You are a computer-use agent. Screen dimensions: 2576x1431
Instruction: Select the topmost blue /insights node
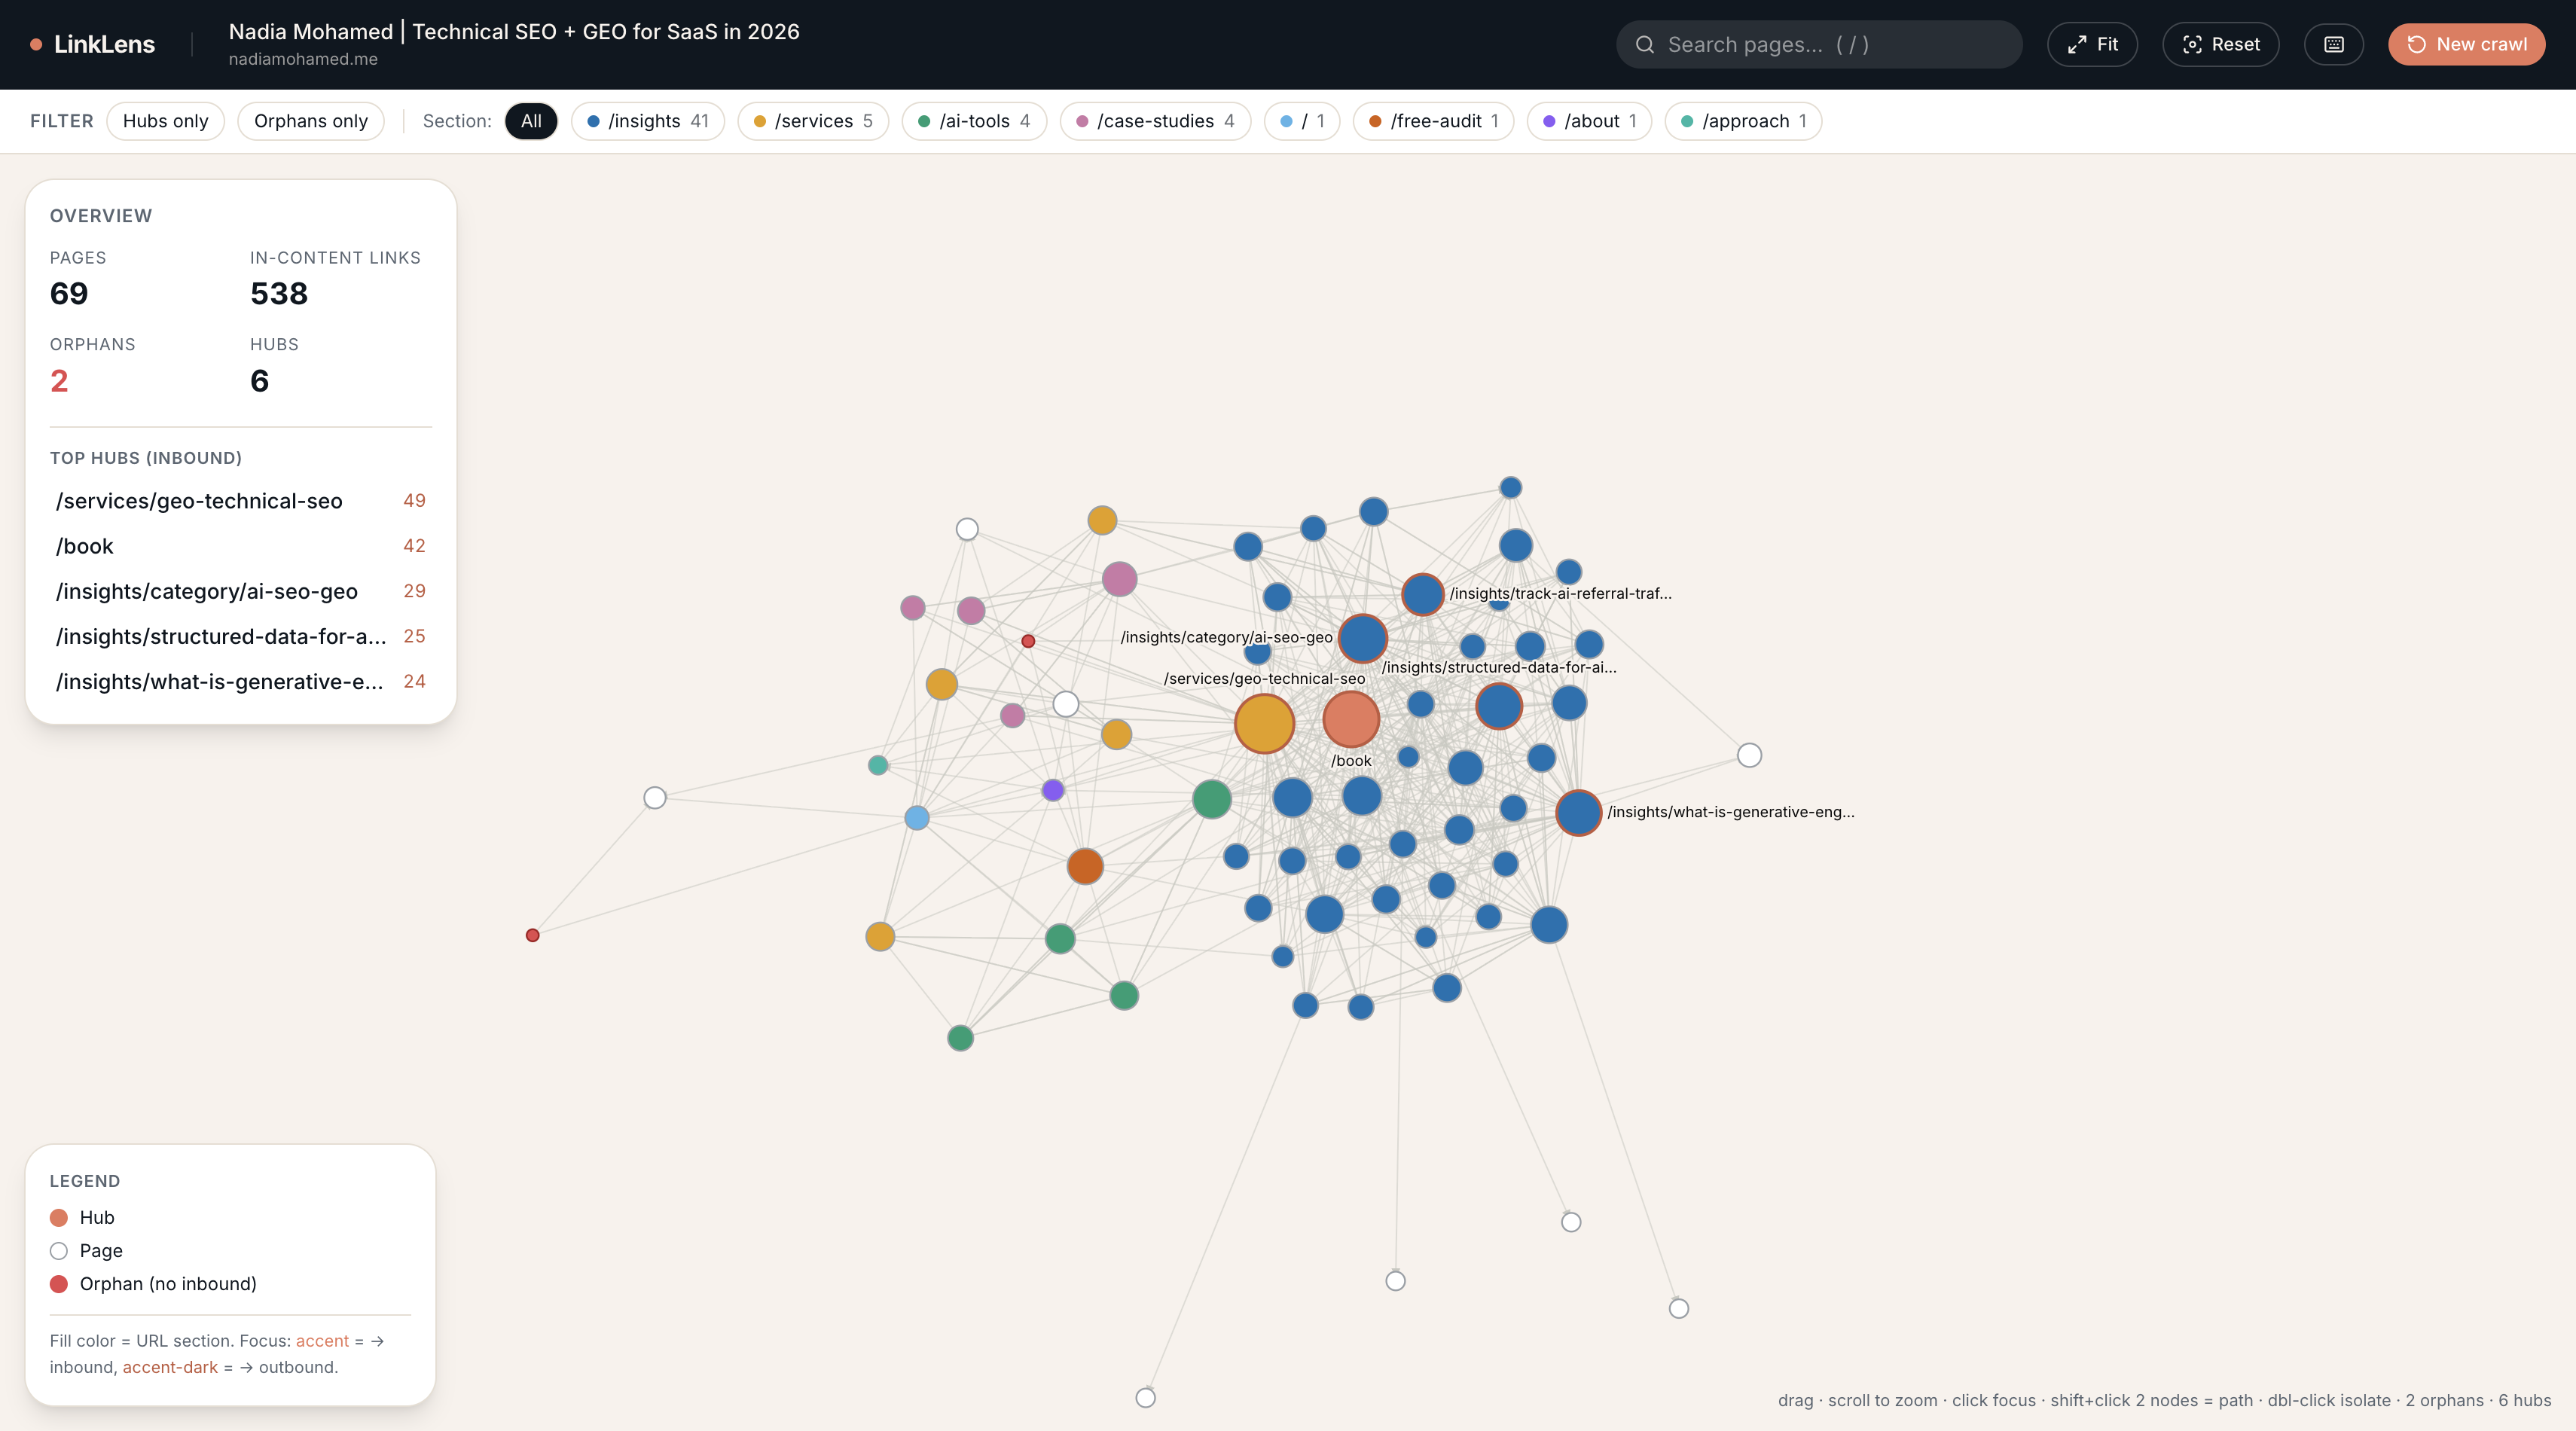point(1510,487)
